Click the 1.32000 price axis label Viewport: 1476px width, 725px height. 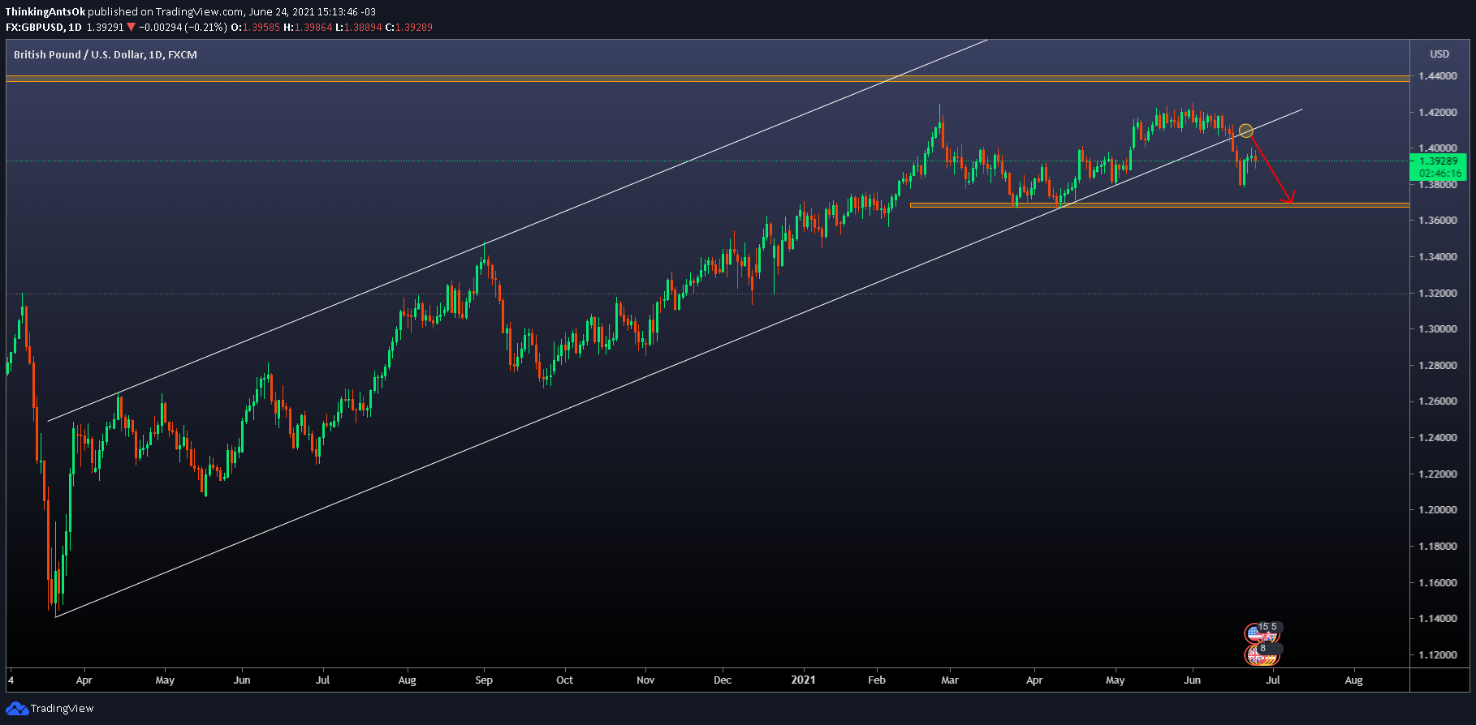[1438, 294]
